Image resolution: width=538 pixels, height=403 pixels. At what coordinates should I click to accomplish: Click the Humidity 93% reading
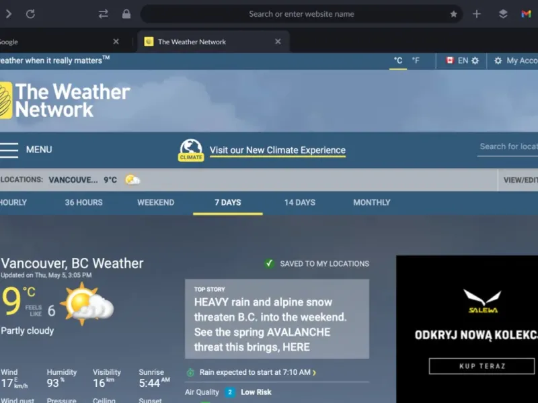(x=62, y=378)
